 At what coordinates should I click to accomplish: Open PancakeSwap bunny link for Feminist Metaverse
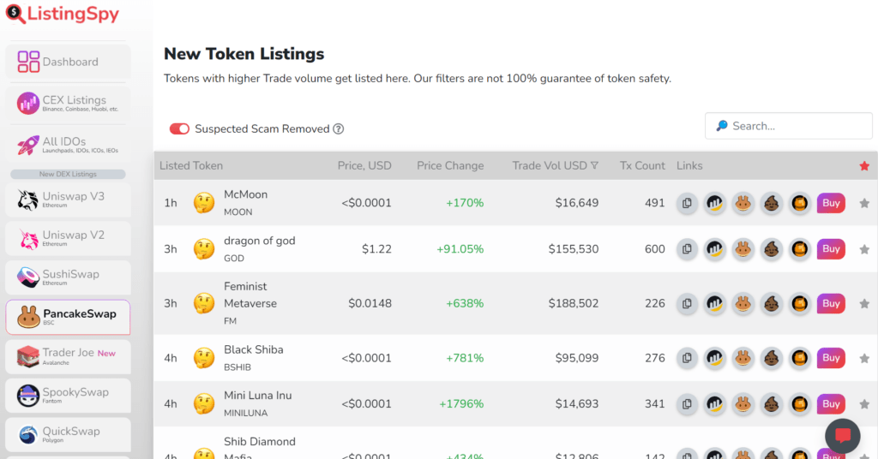point(743,304)
